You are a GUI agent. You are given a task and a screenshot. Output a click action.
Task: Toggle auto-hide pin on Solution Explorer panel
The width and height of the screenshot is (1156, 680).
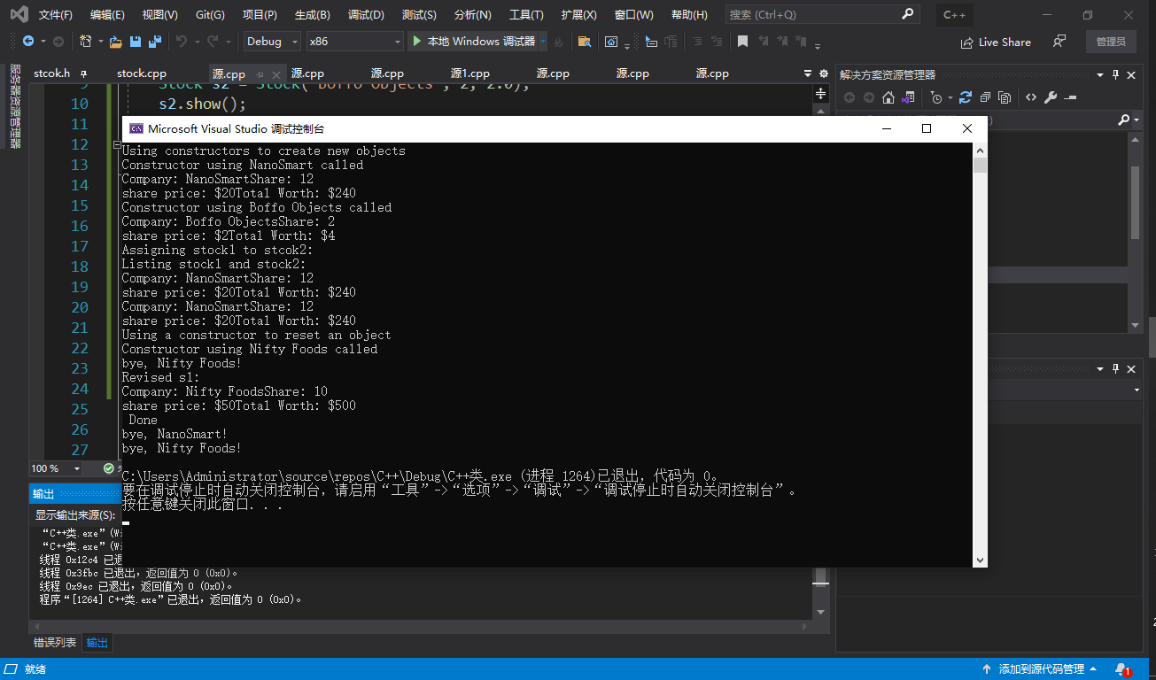1115,74
